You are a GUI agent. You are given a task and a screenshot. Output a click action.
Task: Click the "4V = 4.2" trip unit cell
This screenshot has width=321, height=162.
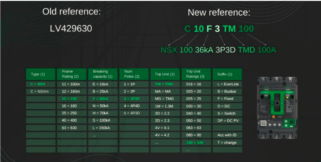click(165, 135)
